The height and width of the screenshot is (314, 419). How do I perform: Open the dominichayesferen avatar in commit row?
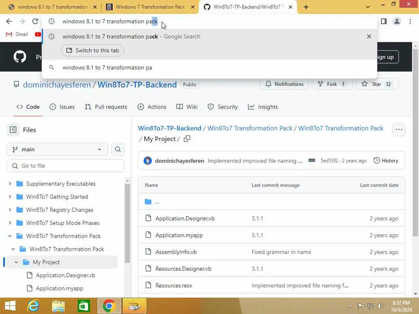[147, 160]
